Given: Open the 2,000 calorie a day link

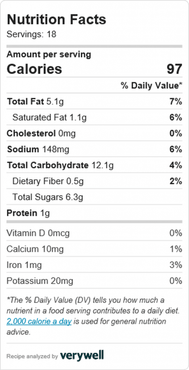Looking at the screenshot, I should pyautogui.click(x=39, y=321).
